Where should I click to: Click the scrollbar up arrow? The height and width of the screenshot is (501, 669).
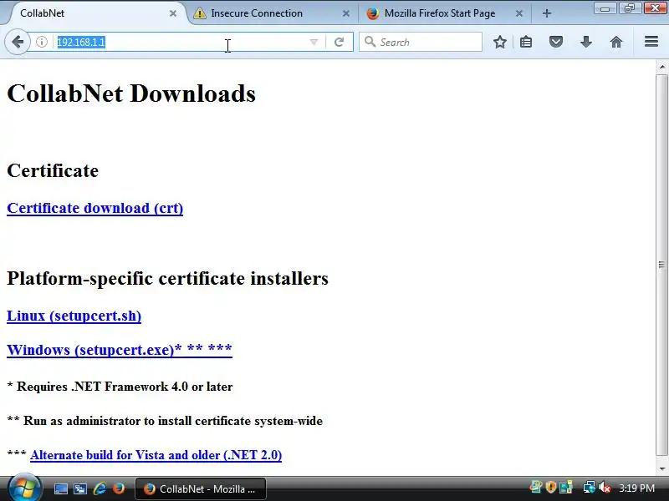(661, 67)
